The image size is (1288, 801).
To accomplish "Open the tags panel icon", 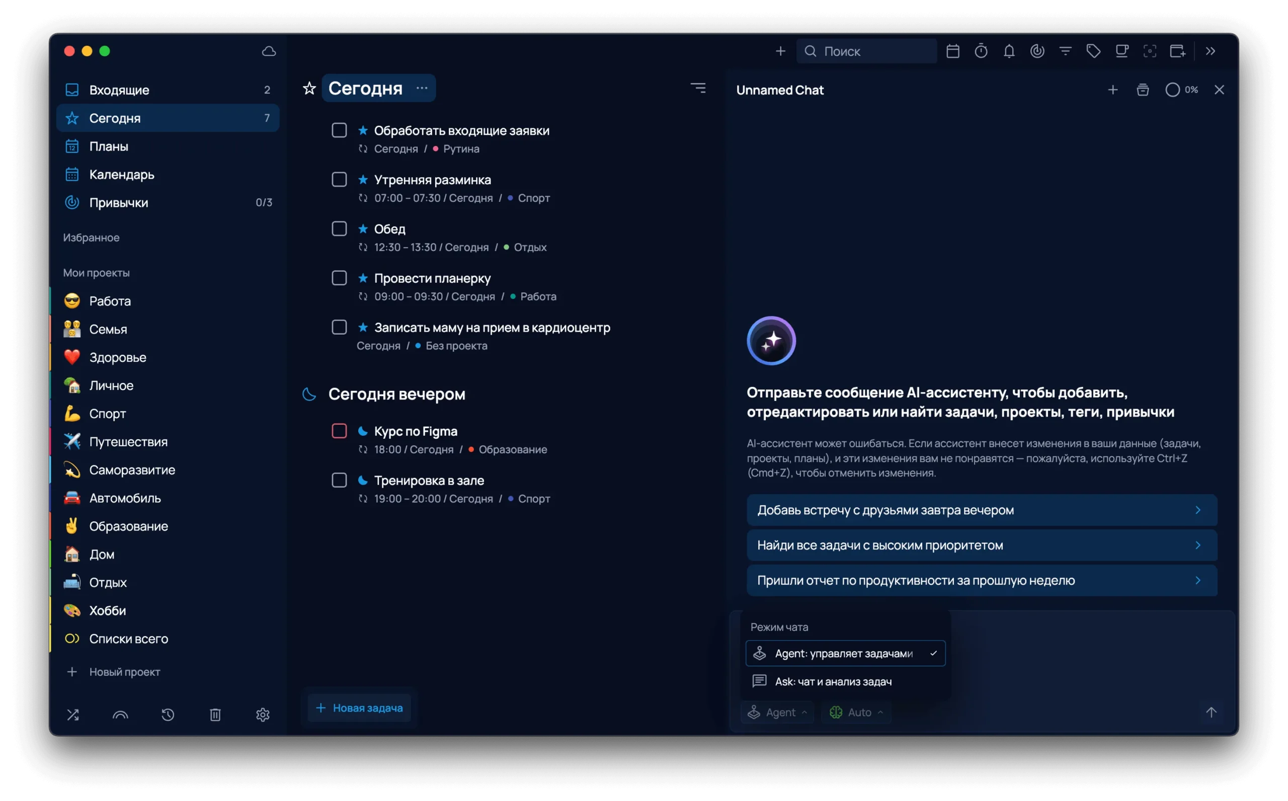I will tap(1093, 51).
